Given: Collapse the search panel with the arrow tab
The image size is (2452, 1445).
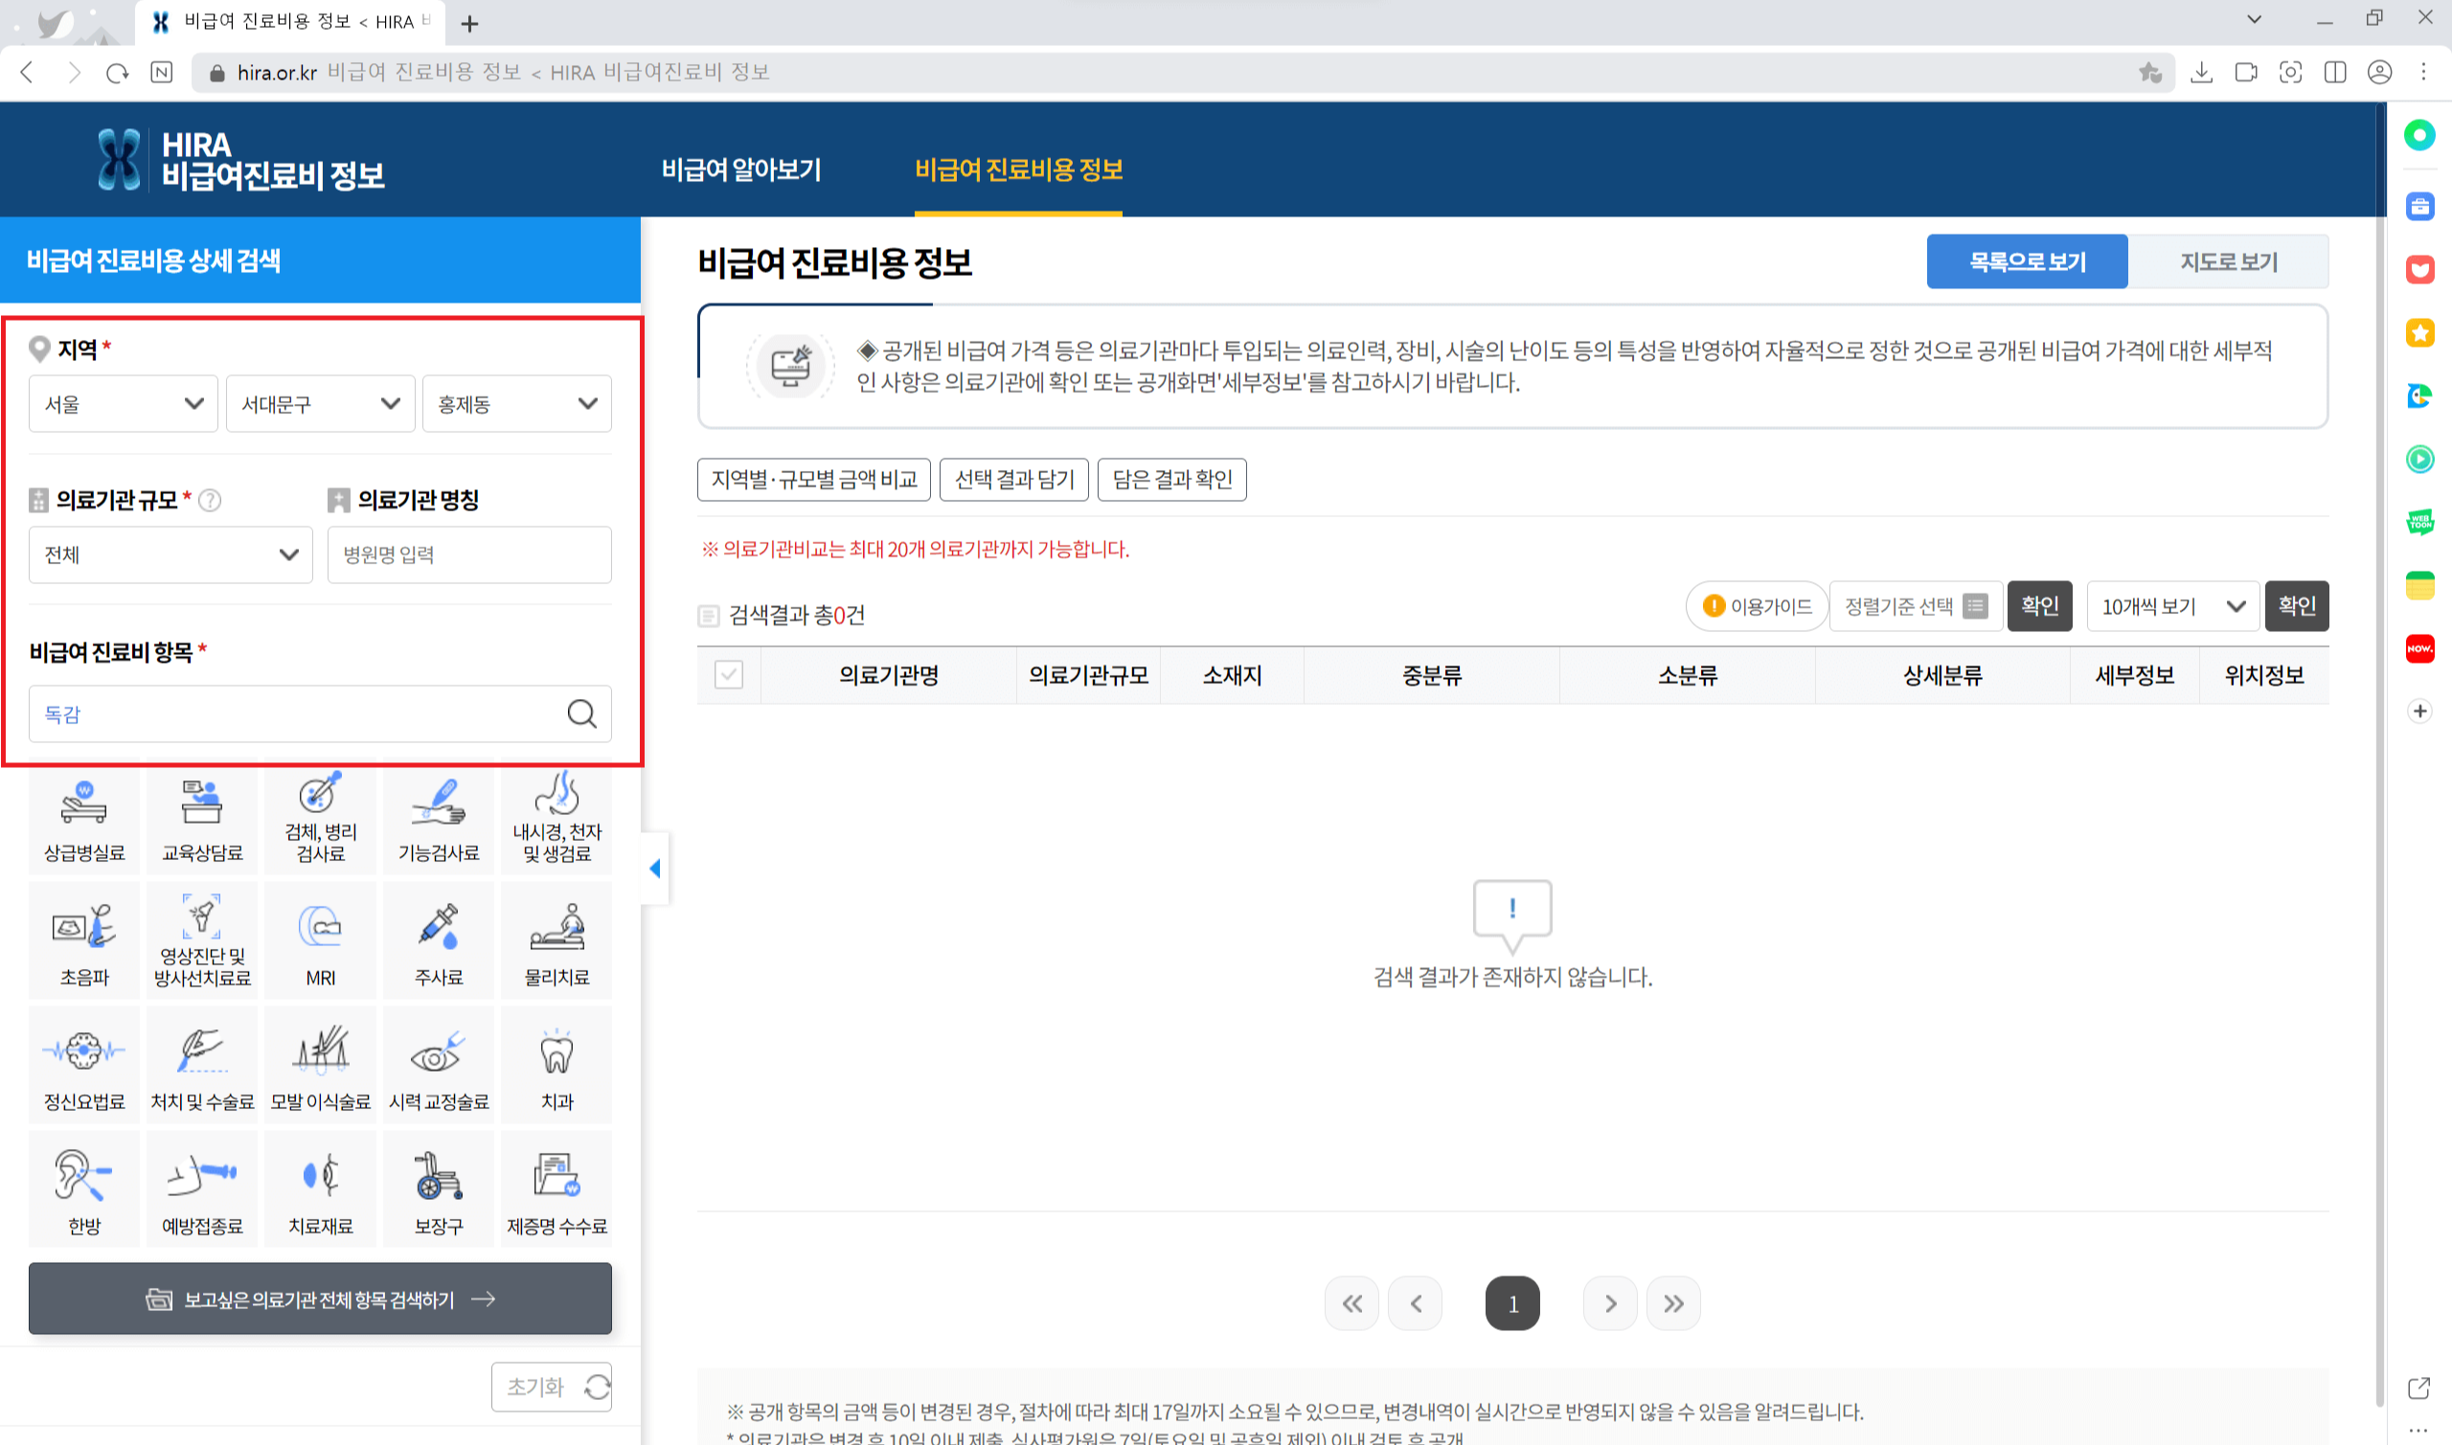Looking at the screenshot, I should click(655, 868).
